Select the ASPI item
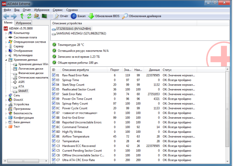 click(x=21, y=82)
